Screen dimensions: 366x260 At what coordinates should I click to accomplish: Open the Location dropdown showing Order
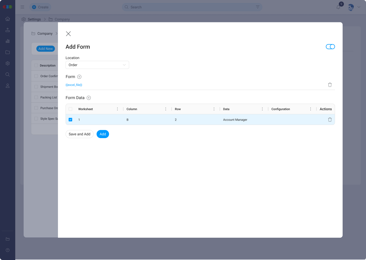[x=97, y=65]
